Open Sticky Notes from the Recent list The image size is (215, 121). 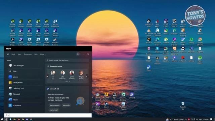[25, 83]
